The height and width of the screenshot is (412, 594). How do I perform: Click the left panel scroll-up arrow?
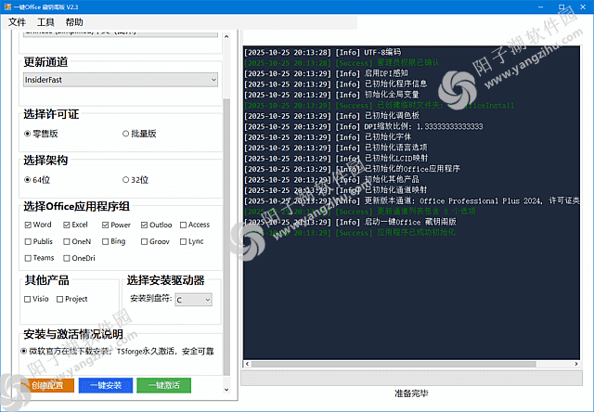[x=226, y=36]
